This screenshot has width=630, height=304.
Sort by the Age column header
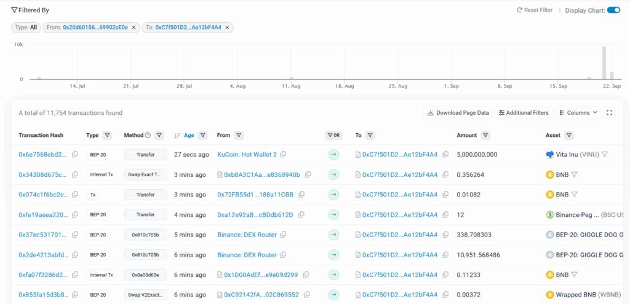189,135
